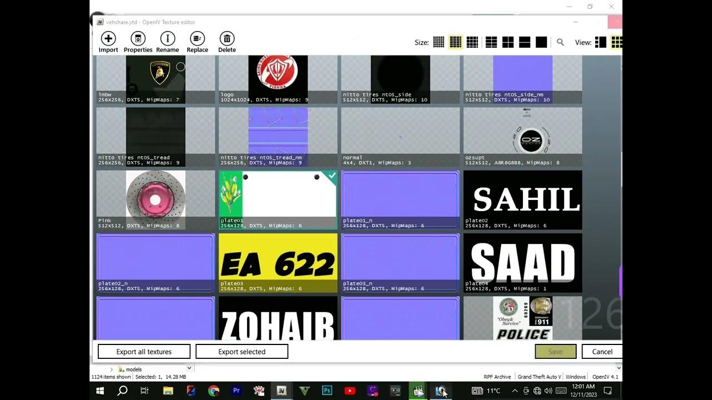Open volume control in system tray

[x=548, y=391]
